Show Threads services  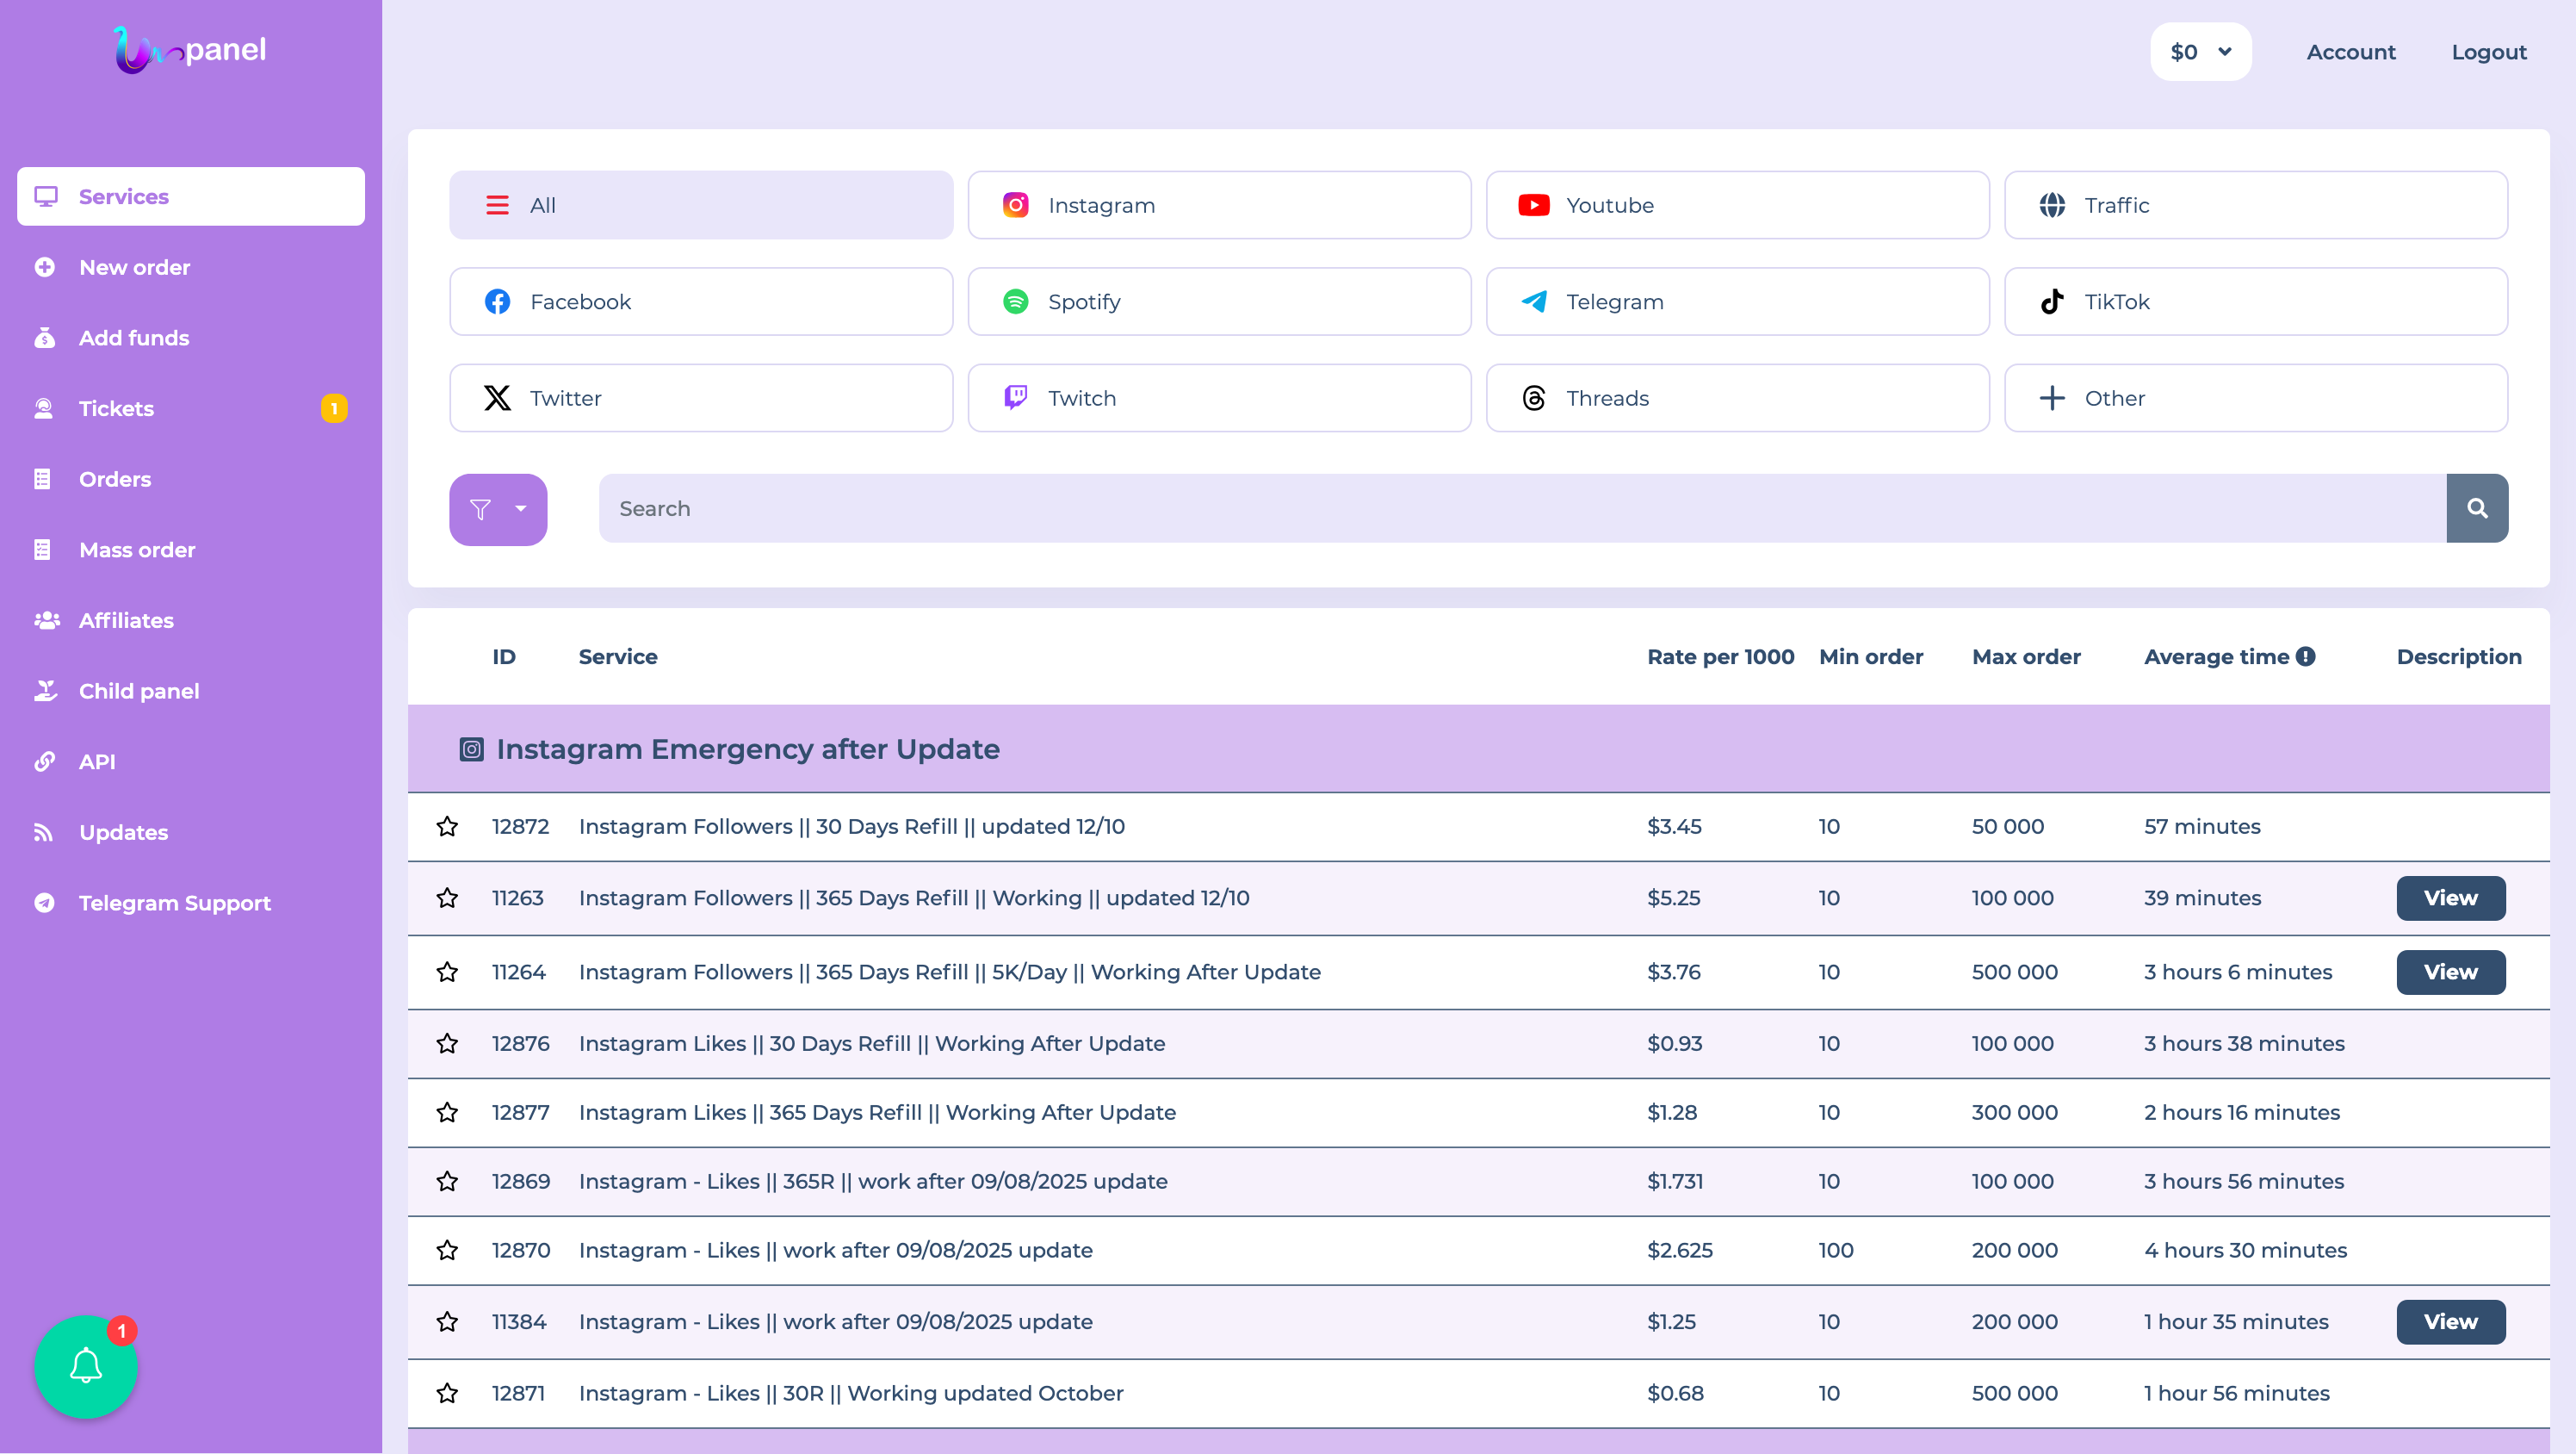(1737, 398)
